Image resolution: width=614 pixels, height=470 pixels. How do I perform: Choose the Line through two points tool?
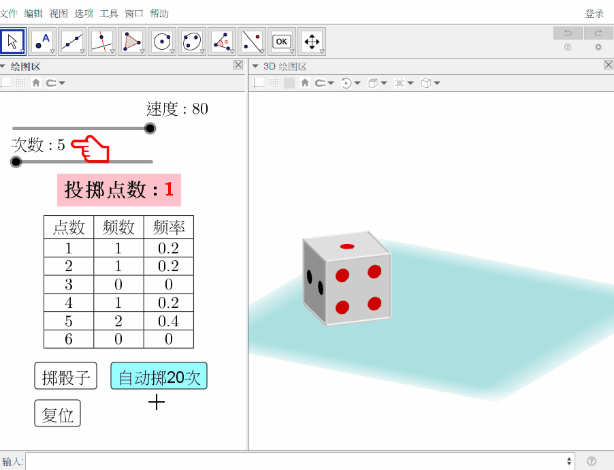(x=72, y=41)
